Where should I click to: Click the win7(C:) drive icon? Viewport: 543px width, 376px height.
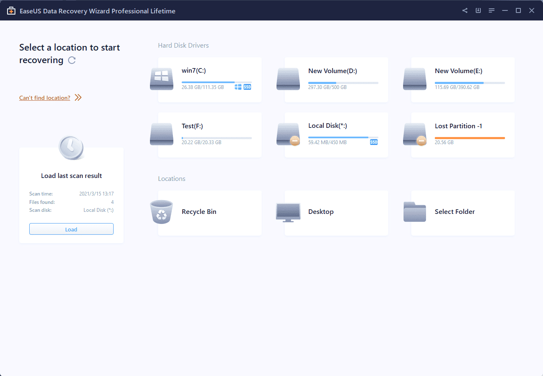tap(161, 79)
